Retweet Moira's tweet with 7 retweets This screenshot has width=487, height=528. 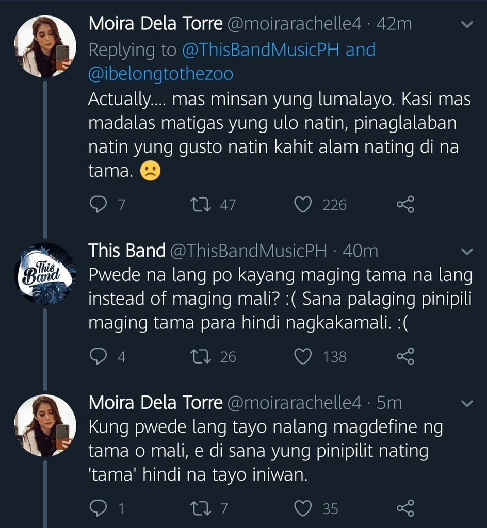click(200, 508)
